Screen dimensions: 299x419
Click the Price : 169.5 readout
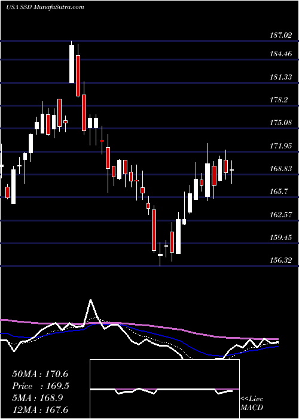click(x=41, y=386)
